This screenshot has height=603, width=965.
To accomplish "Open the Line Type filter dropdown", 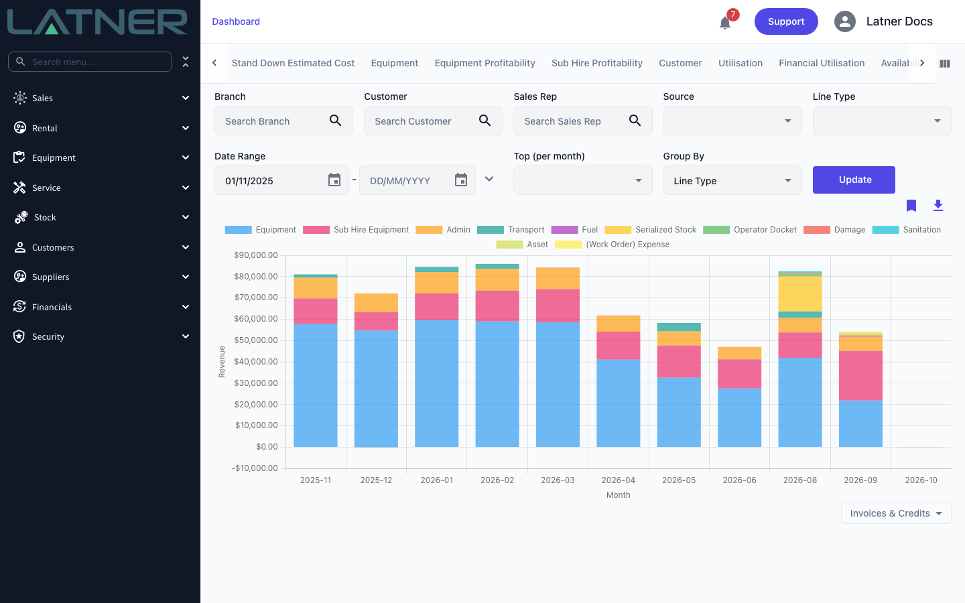I will tap(882, 121).
